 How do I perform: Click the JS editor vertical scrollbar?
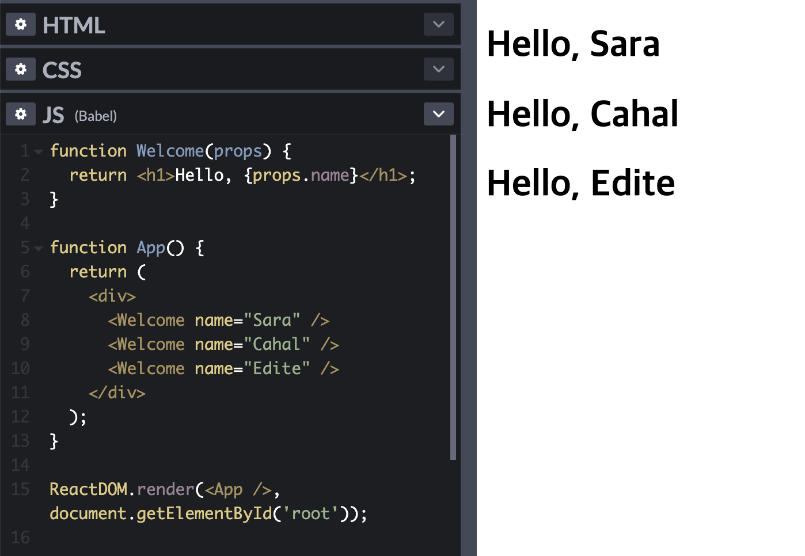click(453, 297)
